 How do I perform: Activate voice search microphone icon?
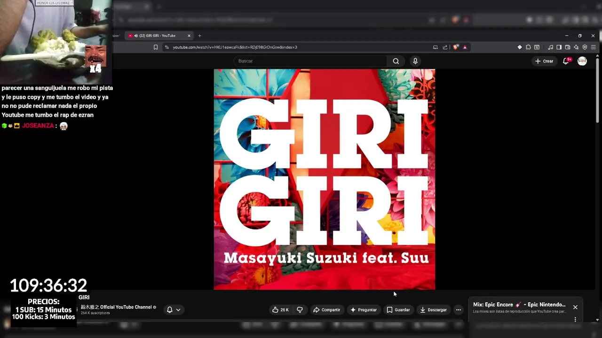415,61
